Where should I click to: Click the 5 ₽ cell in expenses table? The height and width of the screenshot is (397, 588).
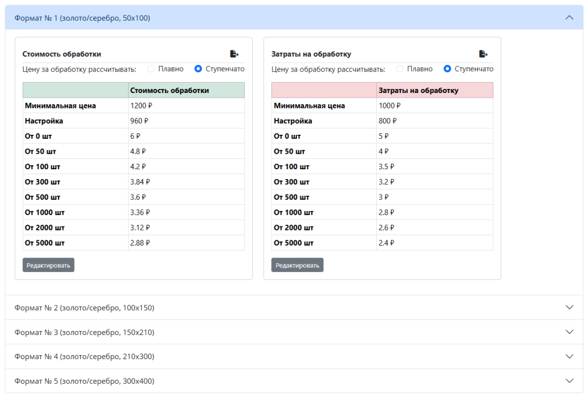435,137
